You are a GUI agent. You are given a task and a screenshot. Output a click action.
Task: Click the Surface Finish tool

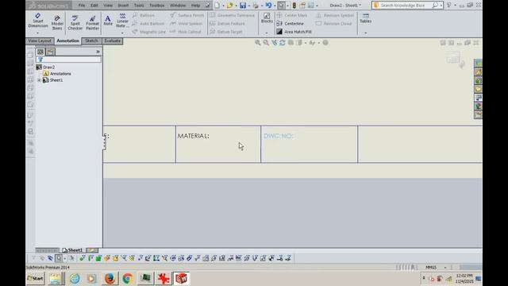coord(187,15)
